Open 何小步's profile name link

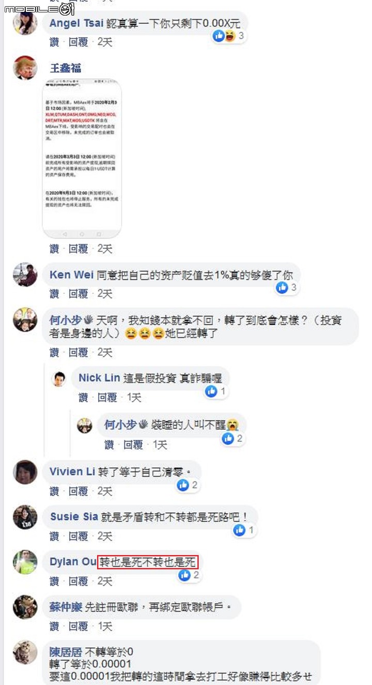coord(65,321)
